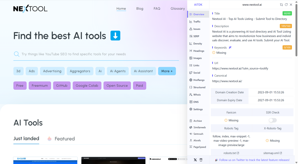
Task: Click the crop/screenshot icon in AITDK header
Action: (281, 5)
